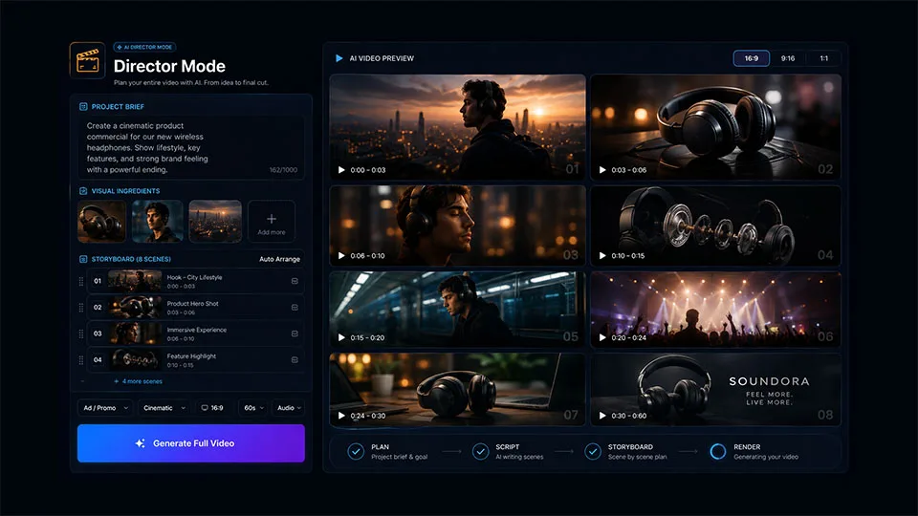Click the Render step progress circle
Screen dimensions: 918x516
718,452
